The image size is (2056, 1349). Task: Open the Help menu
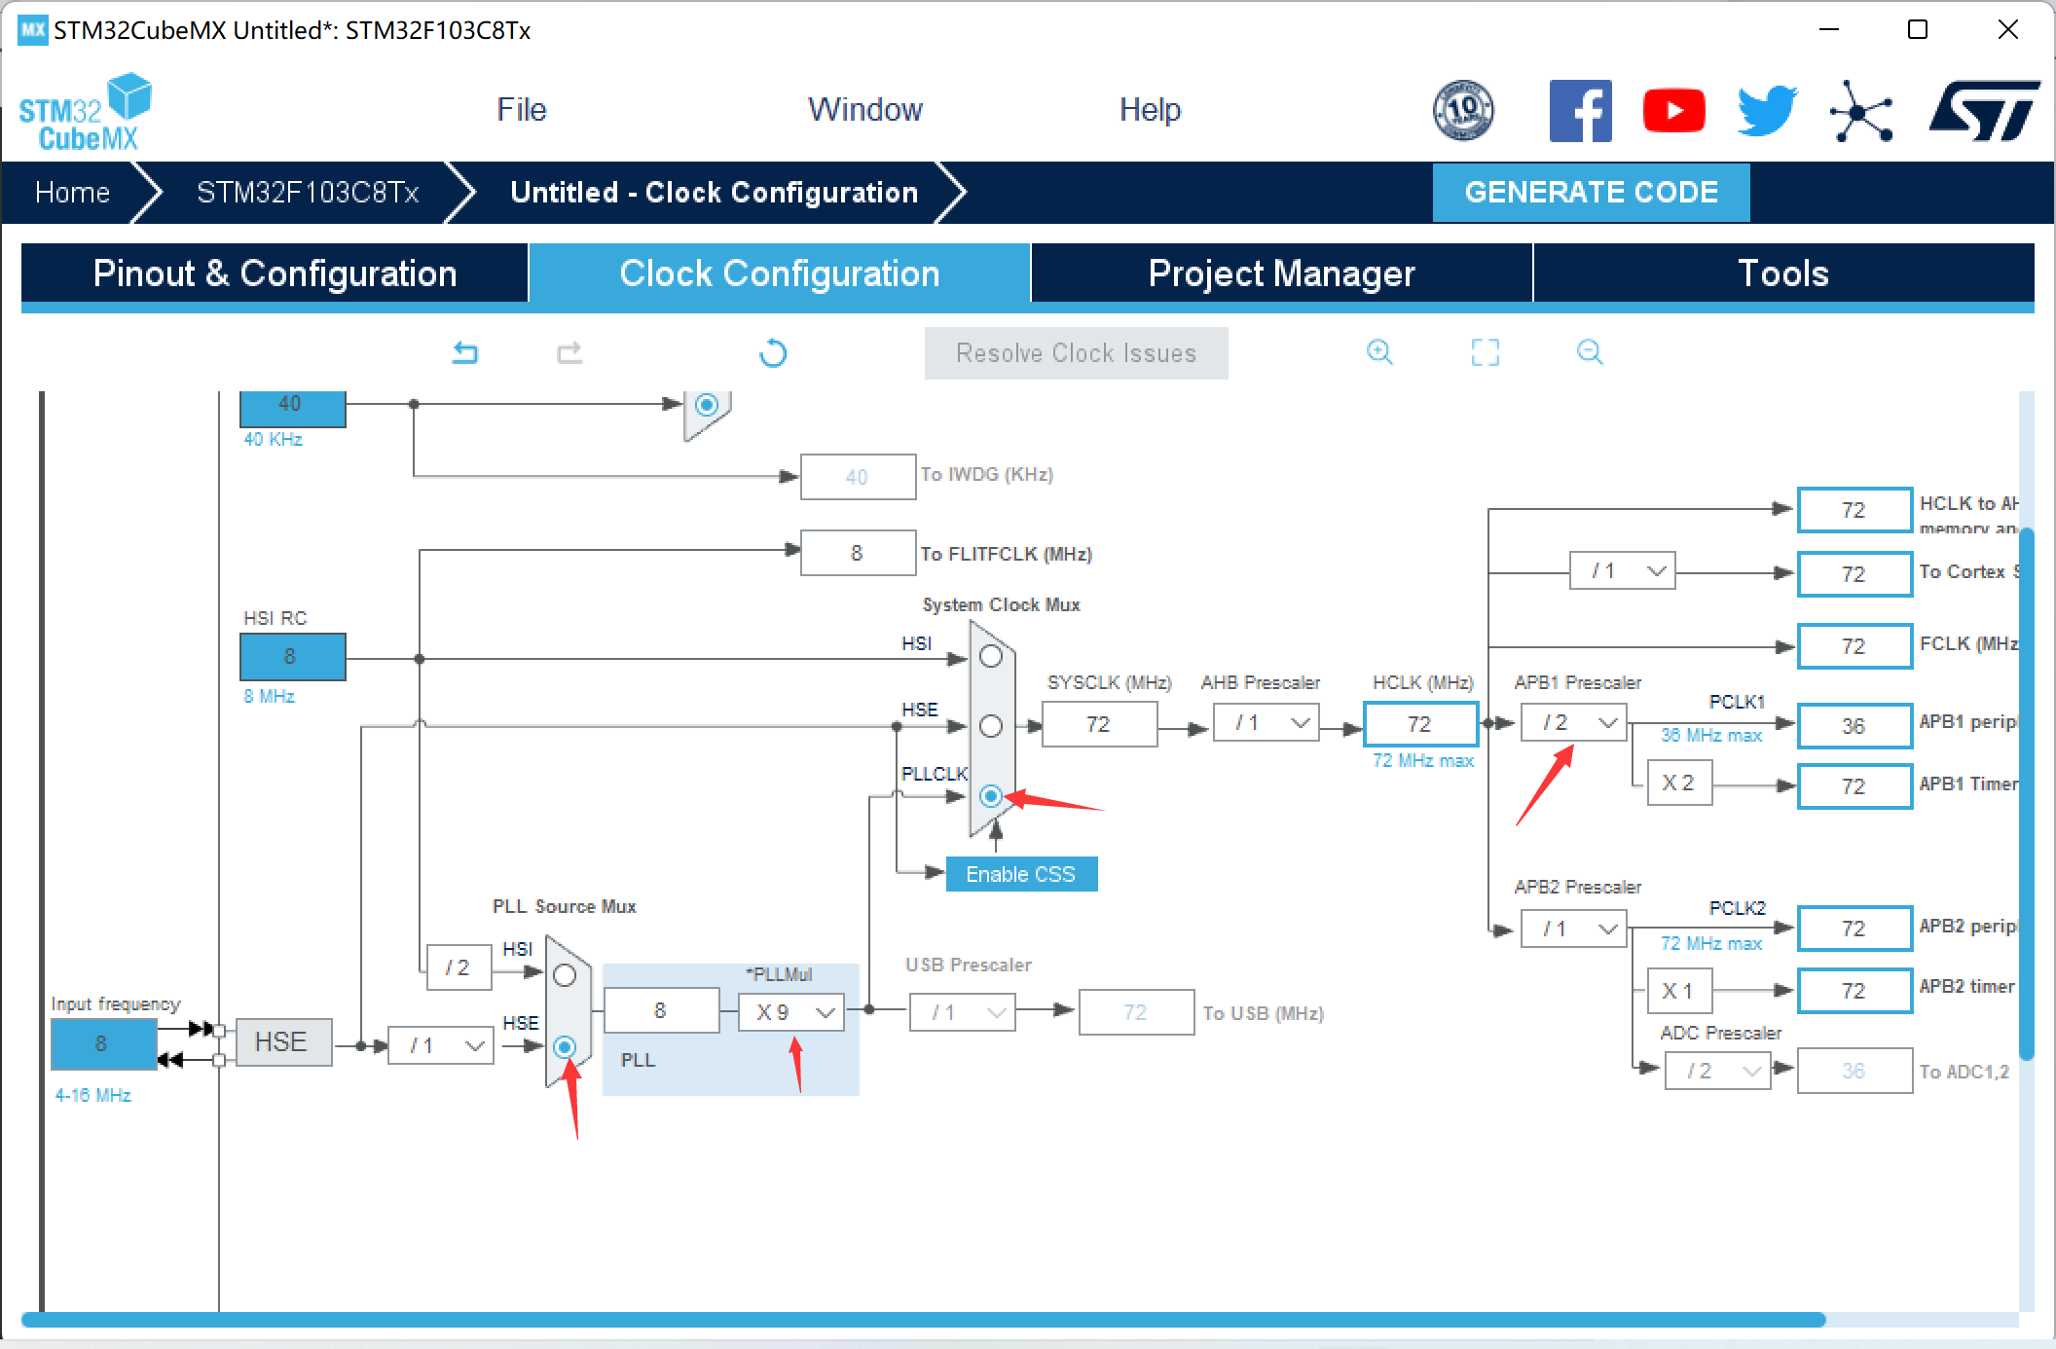[1150, 109]
